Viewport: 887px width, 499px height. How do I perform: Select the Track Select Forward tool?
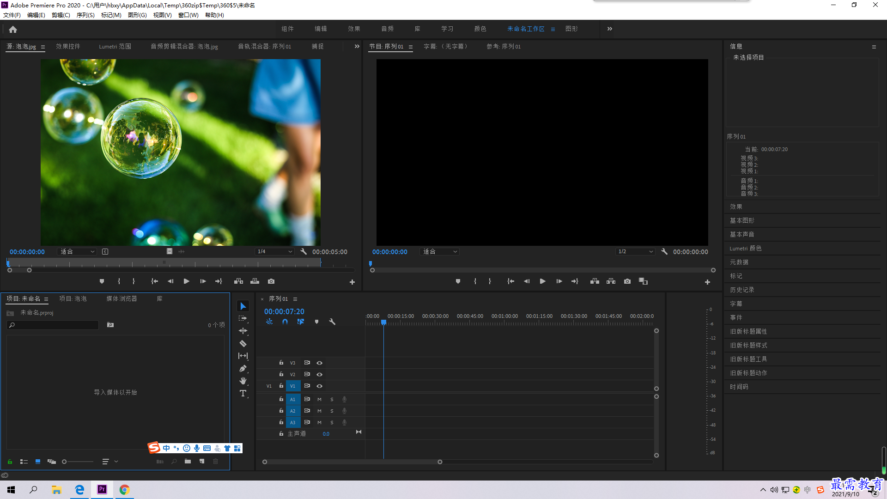pyautogui.click(x=243, y=319)
